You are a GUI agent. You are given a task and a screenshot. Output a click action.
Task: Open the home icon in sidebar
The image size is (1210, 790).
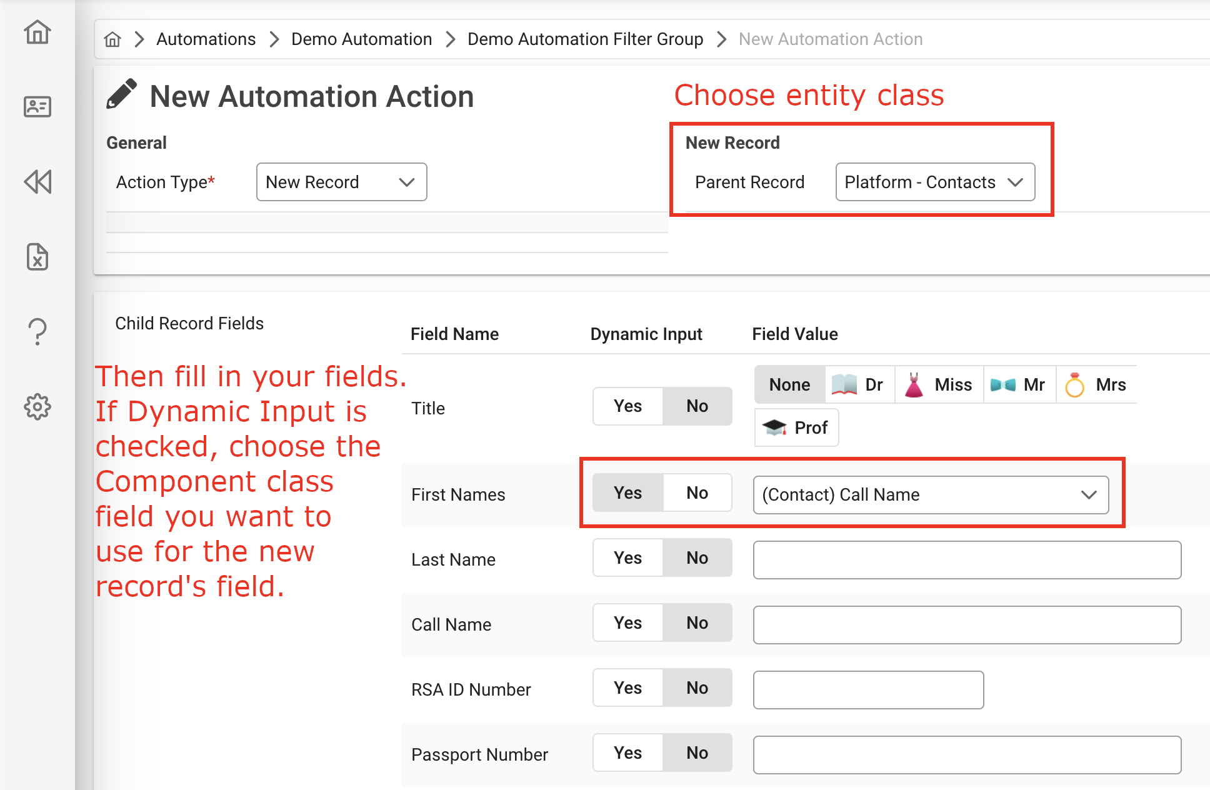point(37,32)
